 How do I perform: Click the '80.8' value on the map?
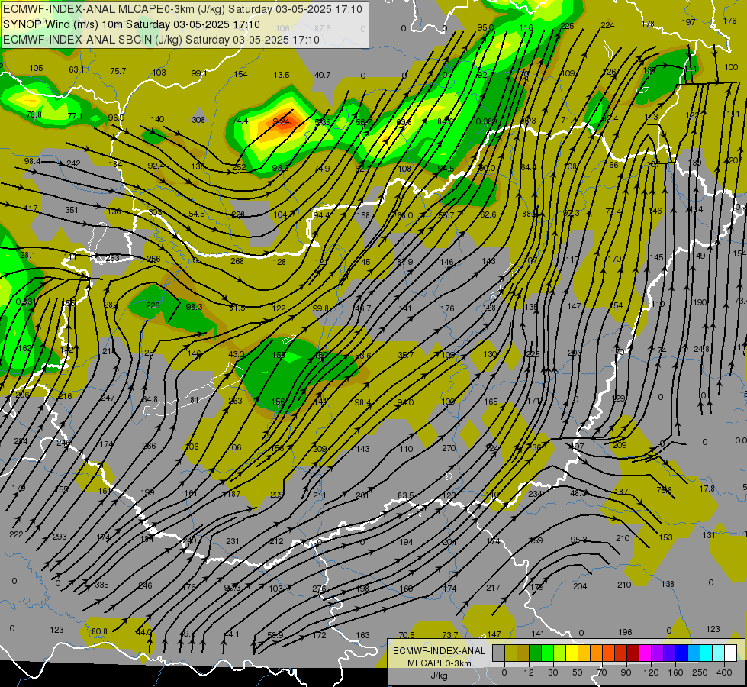click(99, 631)
